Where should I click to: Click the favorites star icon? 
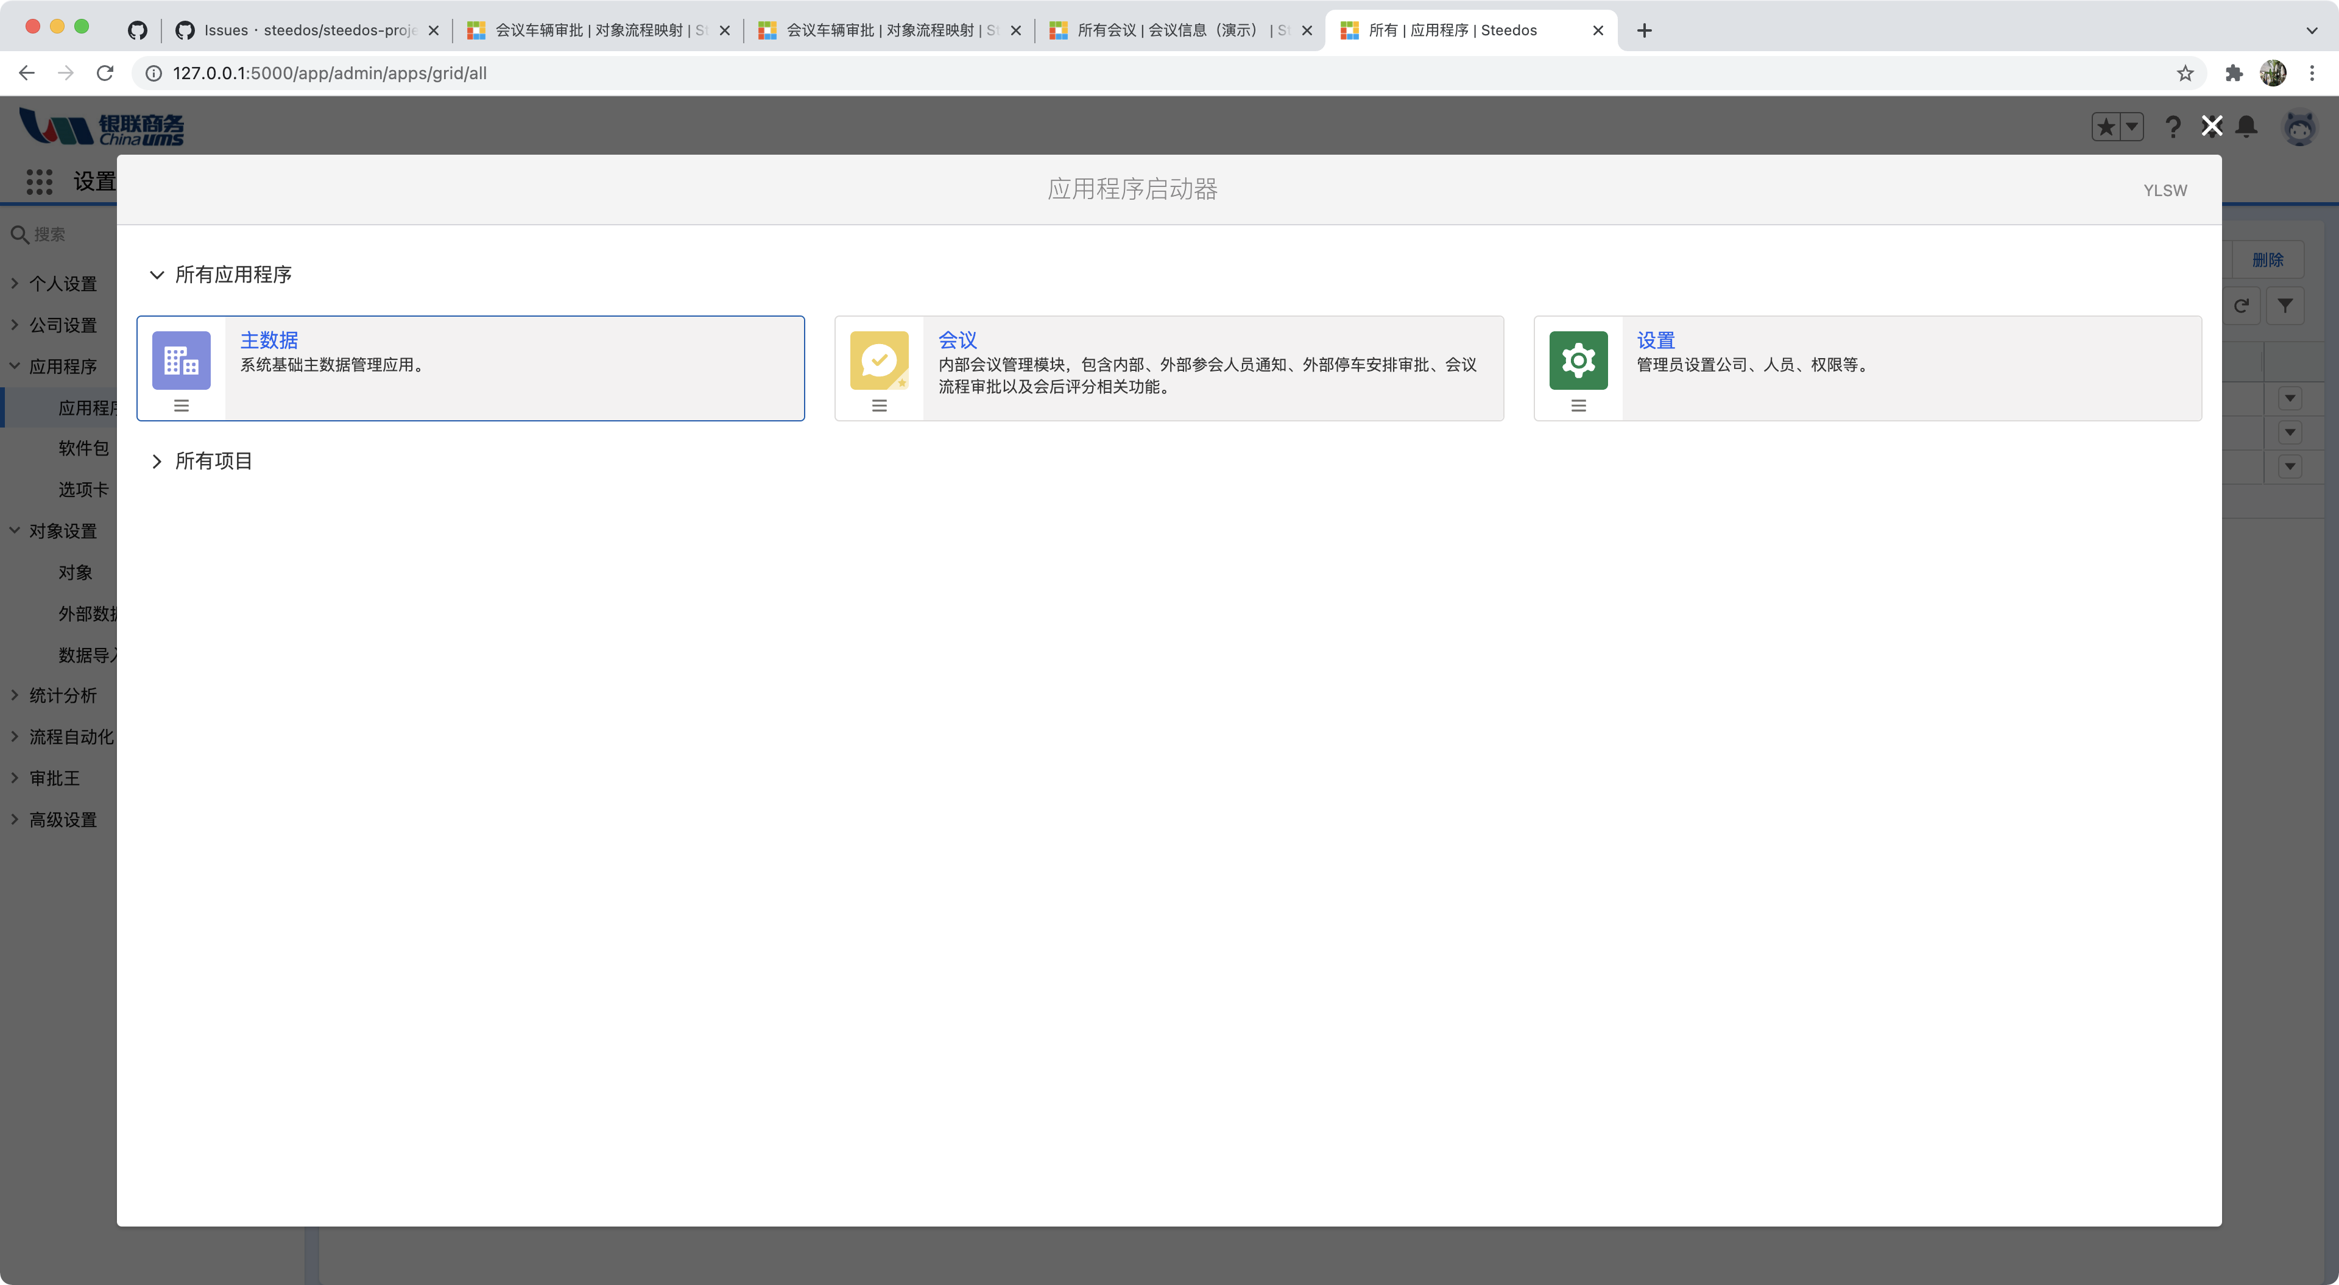pyautogui.click(x=2106, y=127)
